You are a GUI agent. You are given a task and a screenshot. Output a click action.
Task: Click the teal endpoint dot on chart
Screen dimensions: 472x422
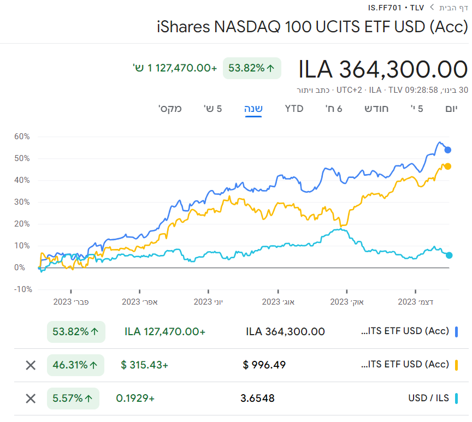click(449, 255)
